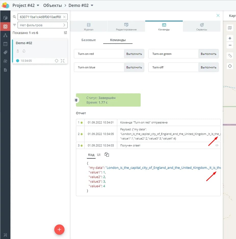The width and height of the screenshot is (236, 239).
Task: Open filter settings sliders icon
Action: click(65, 33)
